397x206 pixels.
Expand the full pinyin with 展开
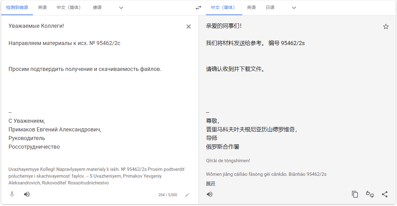211,184
